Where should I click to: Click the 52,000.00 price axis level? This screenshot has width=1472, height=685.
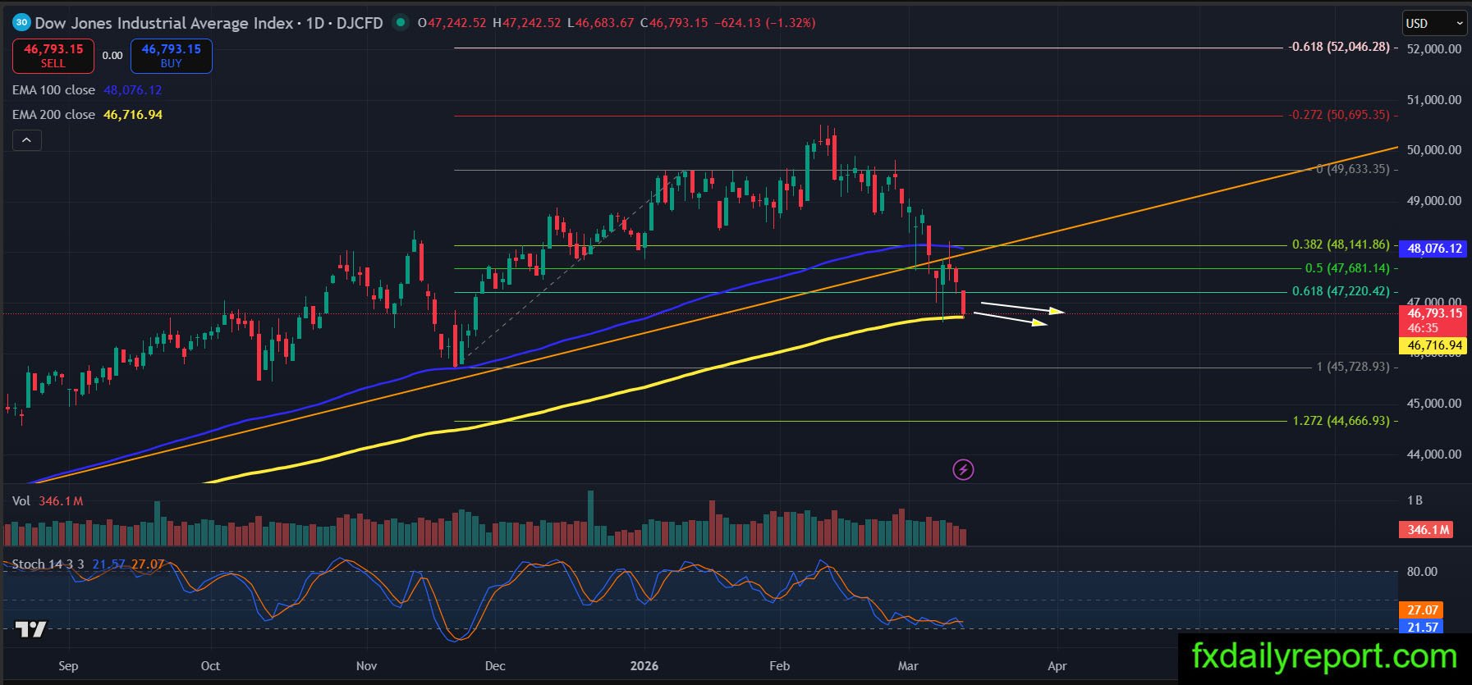pos(1434,49)
